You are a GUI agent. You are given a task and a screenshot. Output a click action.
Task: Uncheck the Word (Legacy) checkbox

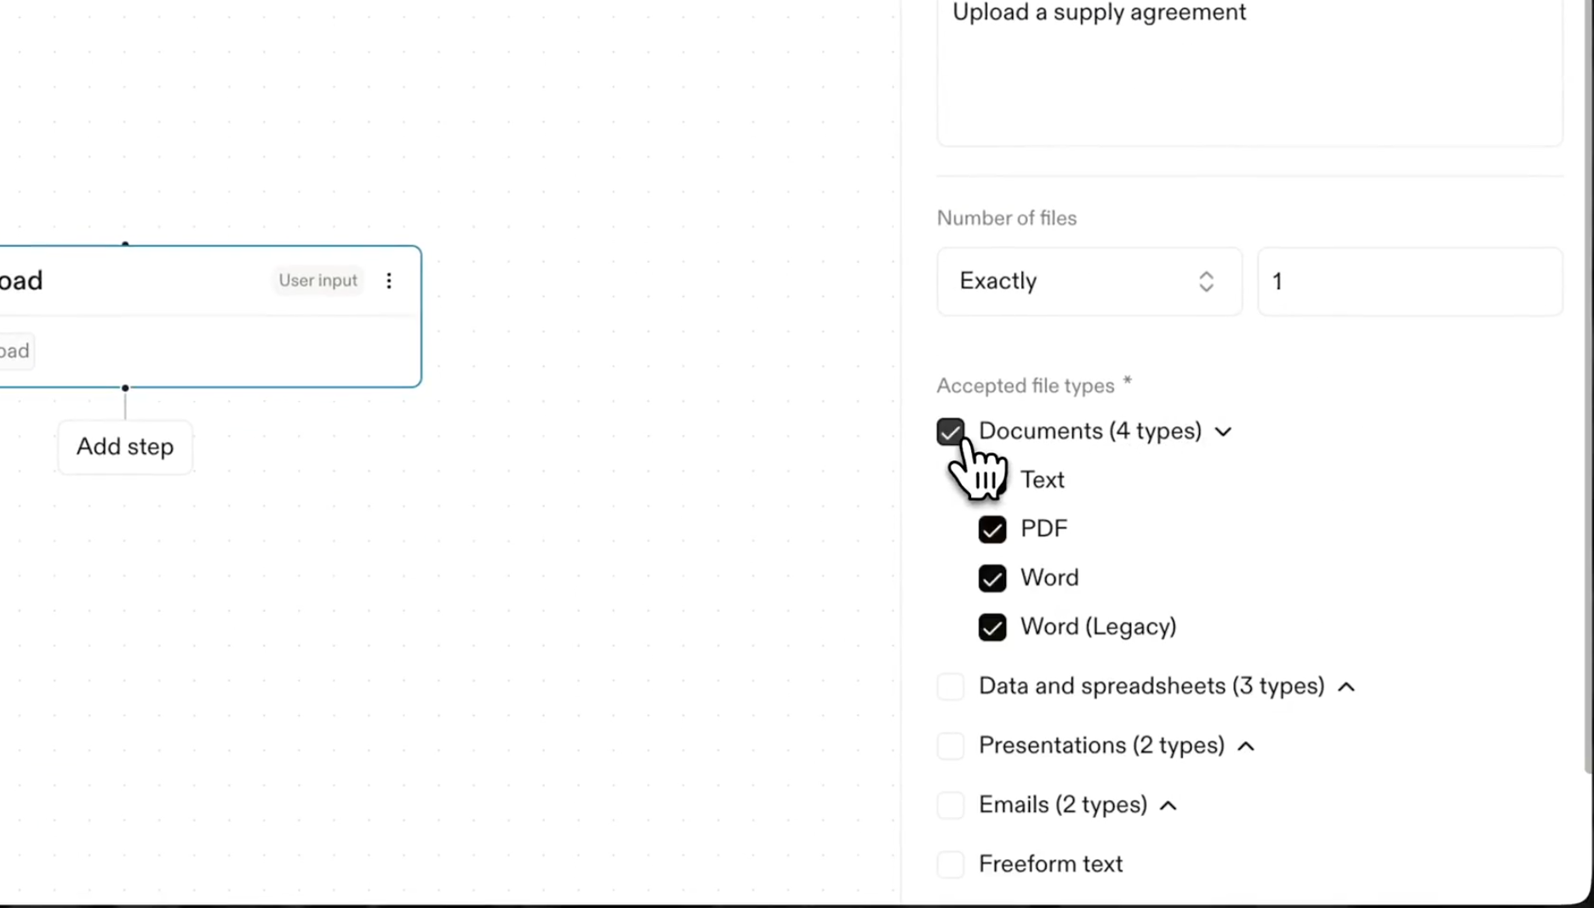click(991, 627)
